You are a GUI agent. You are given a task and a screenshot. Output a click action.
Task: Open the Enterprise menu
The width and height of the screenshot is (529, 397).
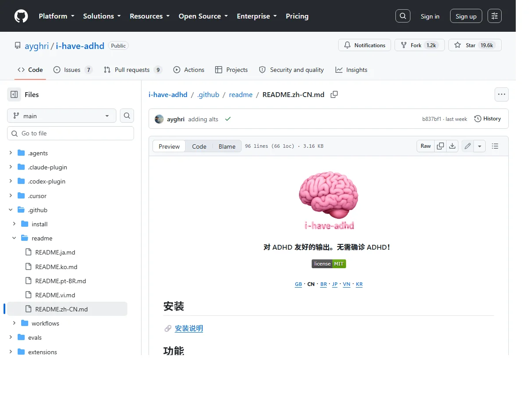click(x=257, y=16)
